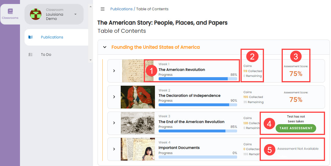The height and width of the screenshot is (166, 331).
Task: Expand Week 3 The End of the American Revolution
Action: pos(114,123)
